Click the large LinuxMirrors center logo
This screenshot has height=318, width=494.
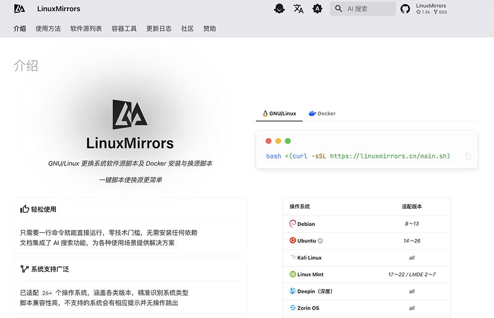tap(130, 114)
